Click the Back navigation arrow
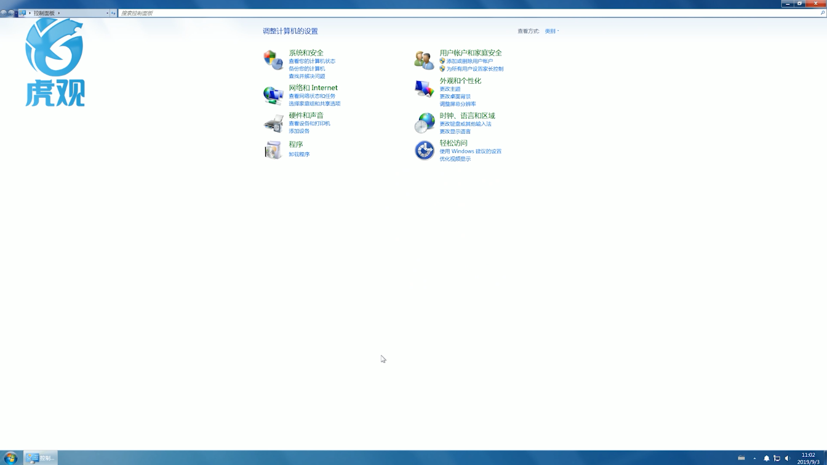This screenshot has height=465, width=827. [4, 13]
